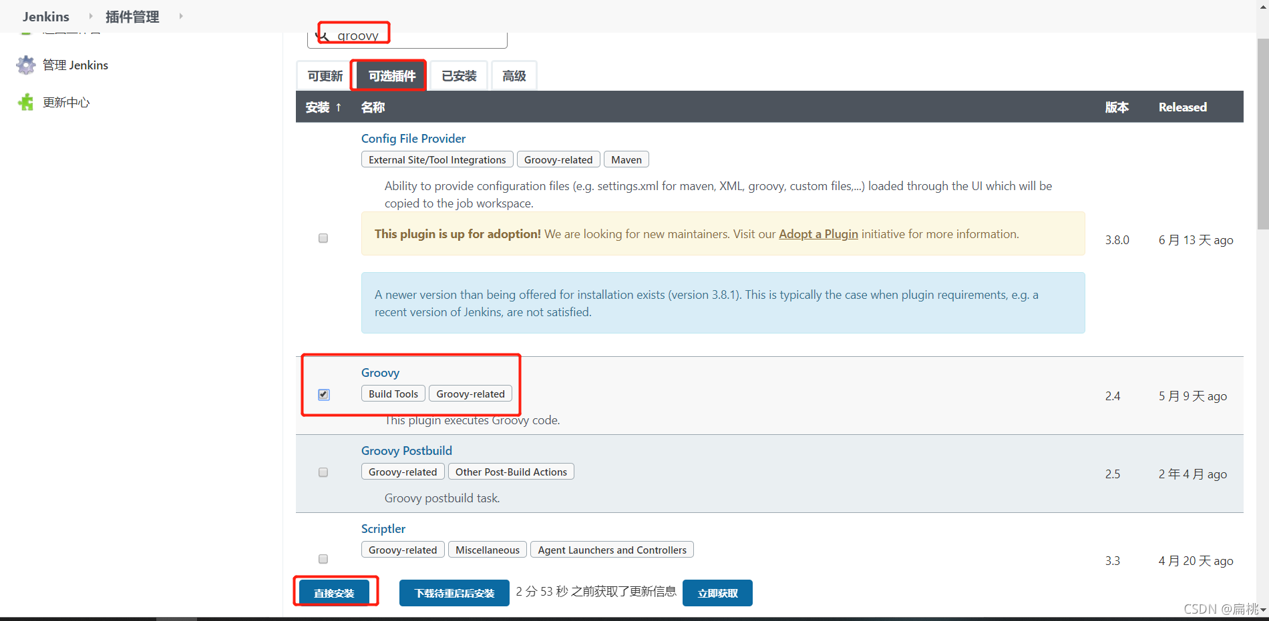The height and width of the screenshot is (621, 1269).
Task: Click the Miscellaneous tag
Action: click(x=488, y=550)
